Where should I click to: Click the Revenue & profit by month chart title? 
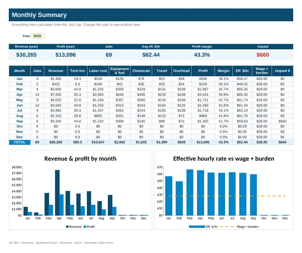pos(80,159)
